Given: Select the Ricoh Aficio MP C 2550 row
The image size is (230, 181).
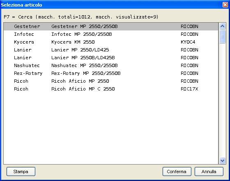Looking at the screenshot, I should click(x=111, y=89).
